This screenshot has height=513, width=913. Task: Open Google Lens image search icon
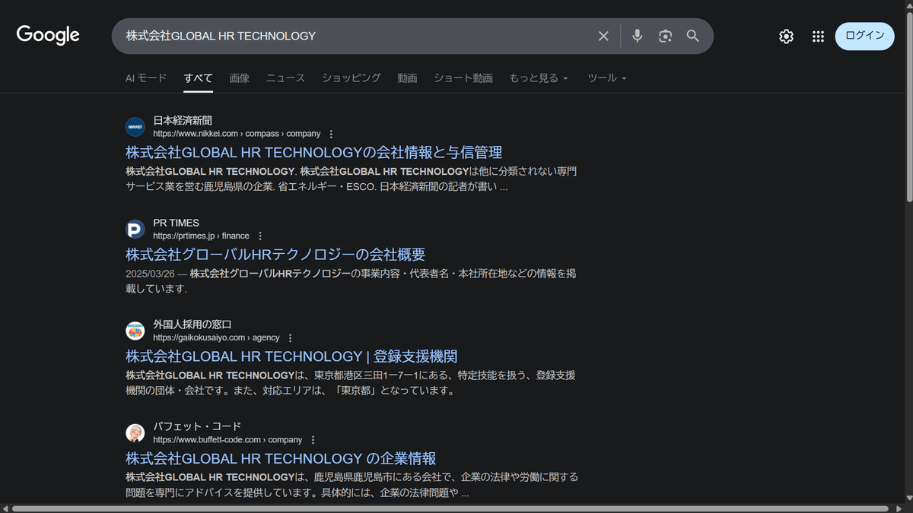[x=666, y=36]
